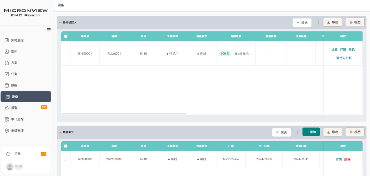Select the 方案 document icon
The image size is (370, 176).
(x=7, y=63)
